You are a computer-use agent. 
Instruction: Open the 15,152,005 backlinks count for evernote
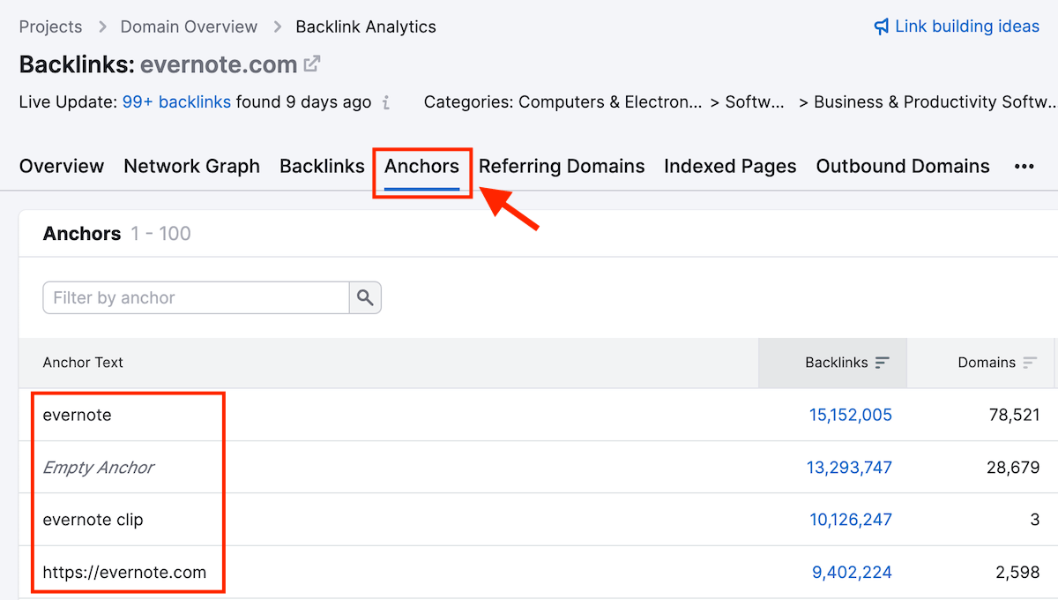(x=849, y=415)
